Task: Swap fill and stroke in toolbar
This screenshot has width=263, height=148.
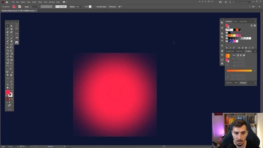Action: click(x=12, y=91)
